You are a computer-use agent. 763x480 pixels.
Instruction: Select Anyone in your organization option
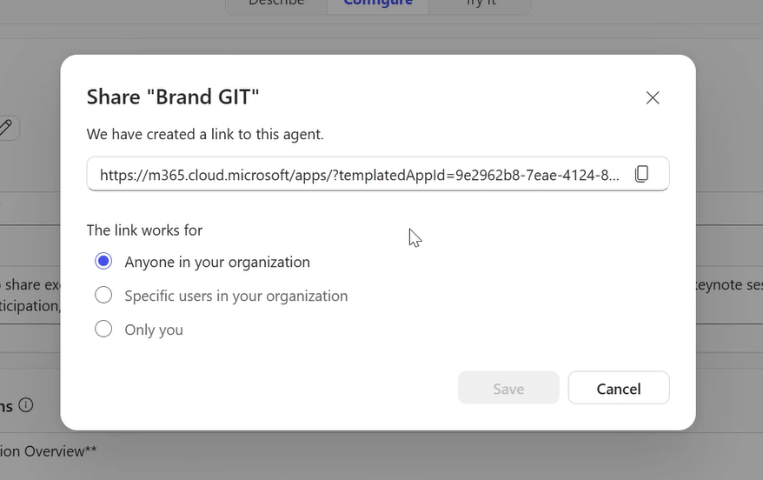[x=103, y=262]
